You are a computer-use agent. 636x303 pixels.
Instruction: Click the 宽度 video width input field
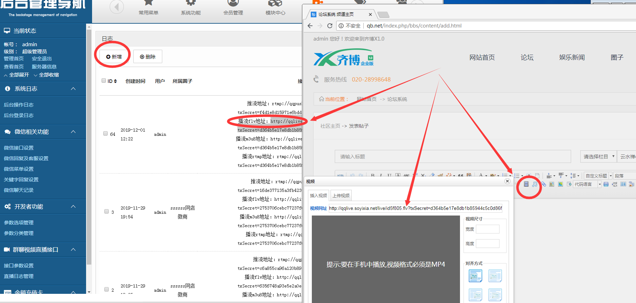(487, 229)
